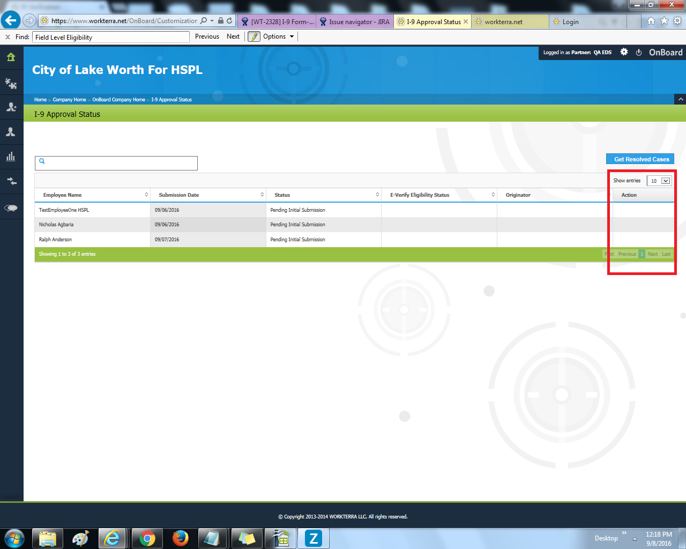Expand the Find bar Options dropdown
Image resolution: width=686 pixels, height=549 pixels.
point(278,36)
